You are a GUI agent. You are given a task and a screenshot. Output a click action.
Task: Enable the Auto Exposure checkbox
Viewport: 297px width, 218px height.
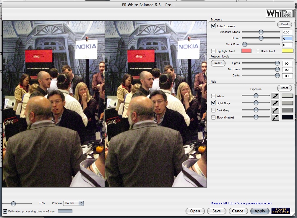(x=213, y=26)
